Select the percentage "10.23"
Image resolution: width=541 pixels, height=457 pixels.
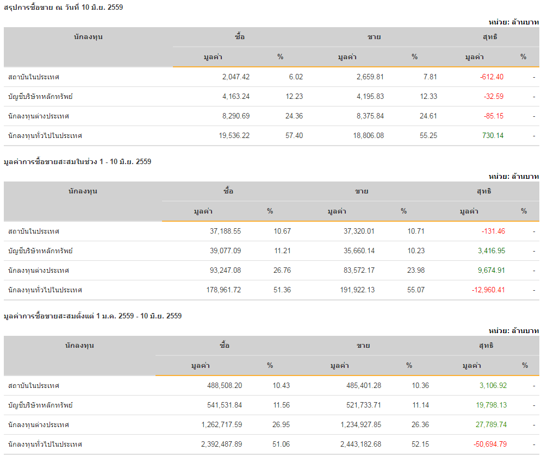(x=416, y=251)
